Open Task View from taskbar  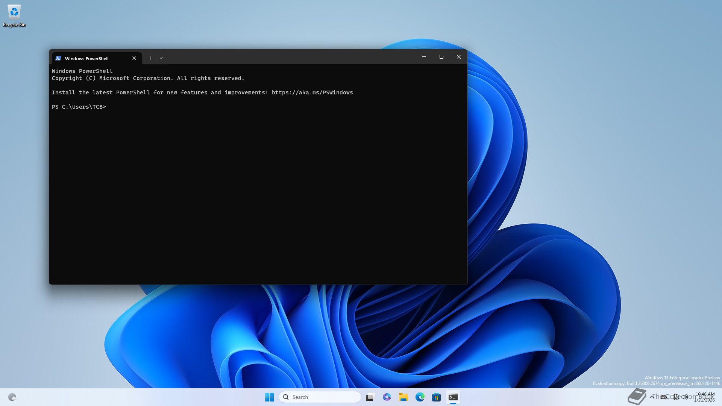tap(370, 397)
